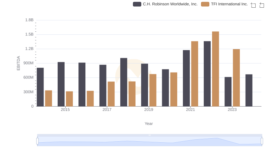Image resolution: width=268 pixels, height=154 pixels.
Task: Click the 2019 x-axis tick label
Action: (149, 110)
